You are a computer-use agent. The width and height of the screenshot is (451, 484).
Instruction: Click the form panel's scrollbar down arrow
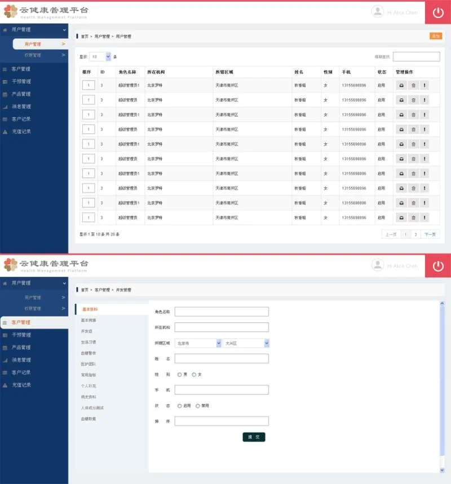[x=441, y=469]
